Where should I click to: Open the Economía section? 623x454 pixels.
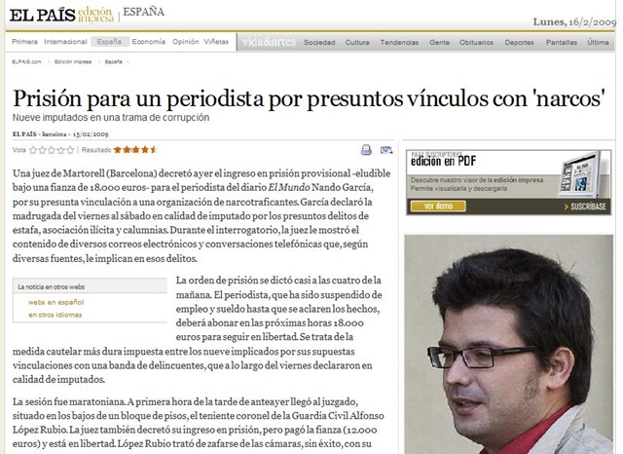click(149, 42)
